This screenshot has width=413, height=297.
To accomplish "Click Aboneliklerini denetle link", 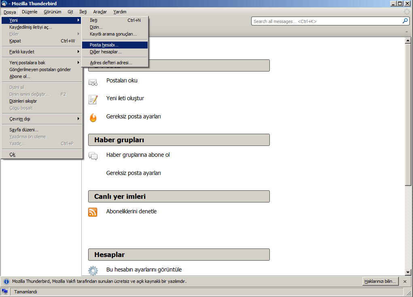I will (x=131, y=211).
